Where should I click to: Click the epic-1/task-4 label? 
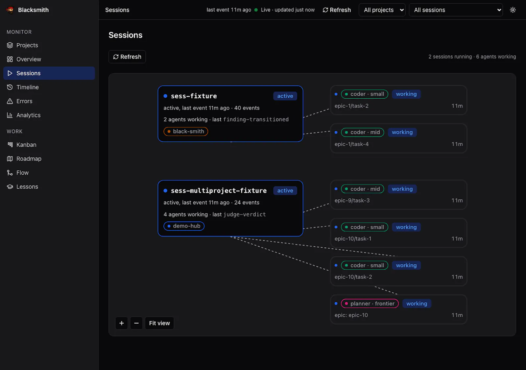pyautogui.click(x=351, y=144)
